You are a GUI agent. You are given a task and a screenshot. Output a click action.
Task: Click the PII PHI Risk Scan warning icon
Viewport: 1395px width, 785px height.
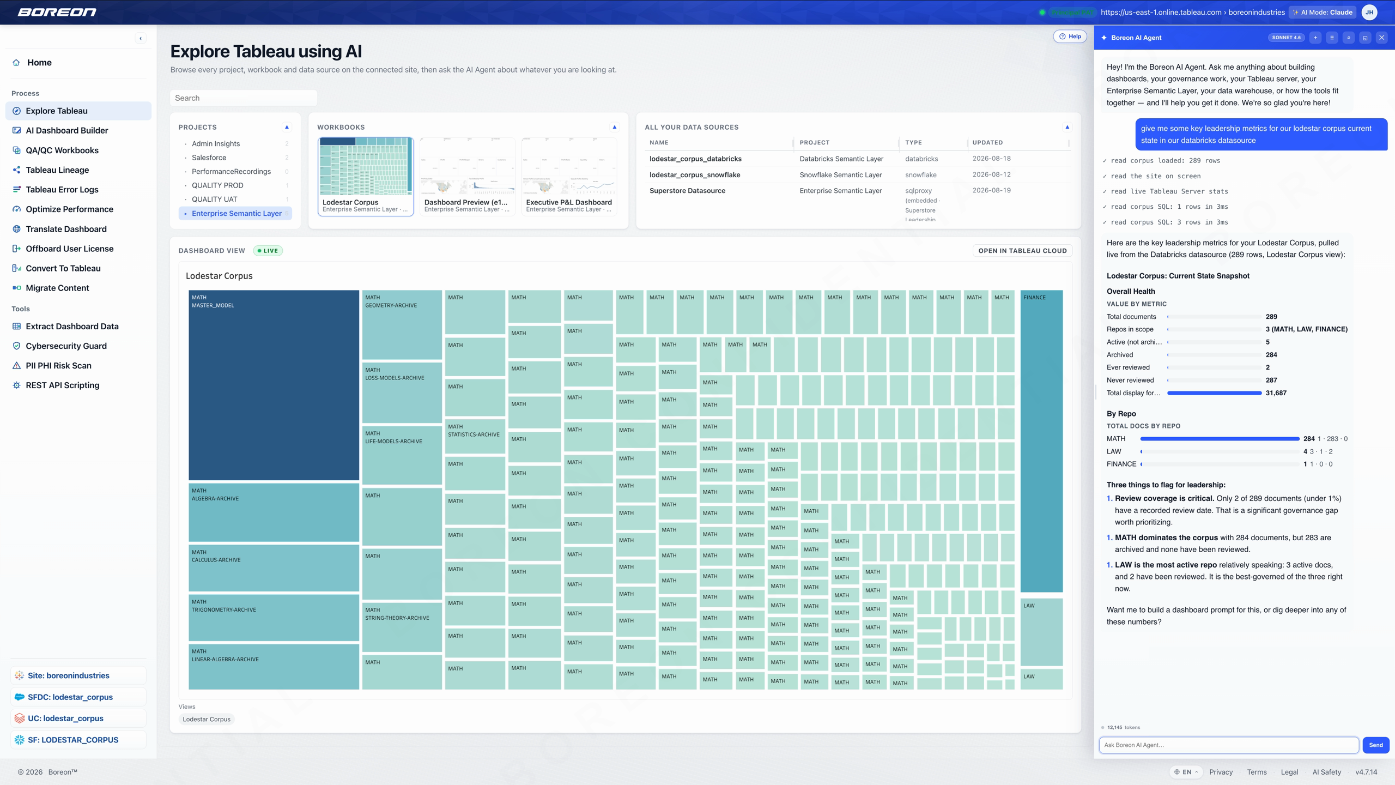pyautogui.click(x=16, y=366)
